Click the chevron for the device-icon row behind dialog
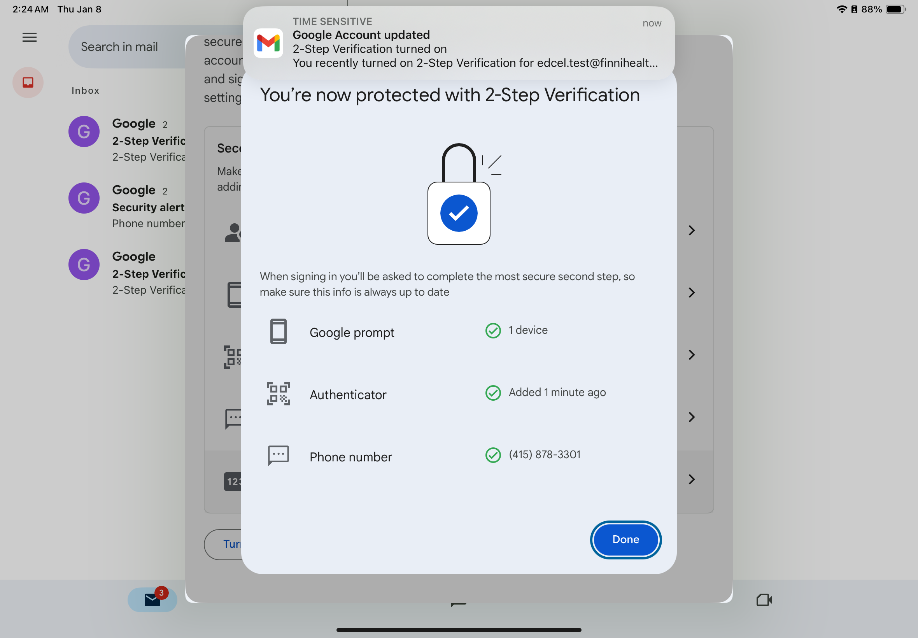 (x=691, y=293)
